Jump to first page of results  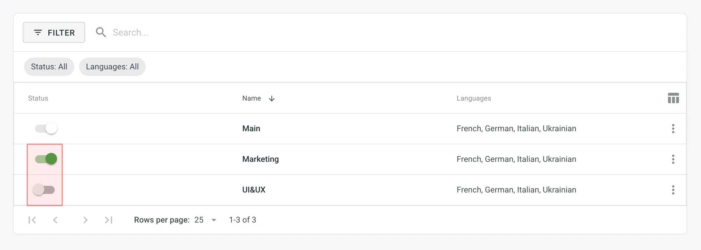click(x=32, y=220)
